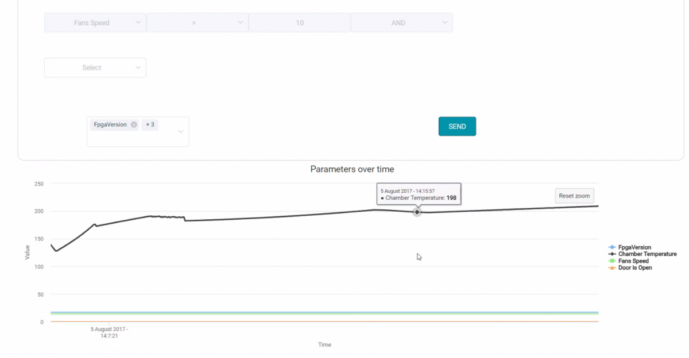Viewport: 689px width, 358px height.
Task: Open the empty Select dropdown
Action: click(x=95, y=68)
